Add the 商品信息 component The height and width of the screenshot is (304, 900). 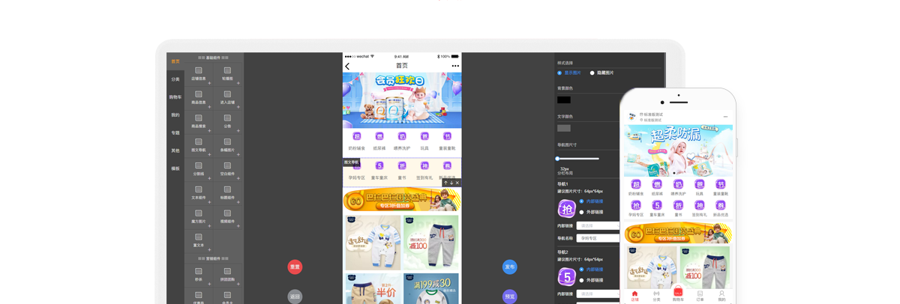199,97
